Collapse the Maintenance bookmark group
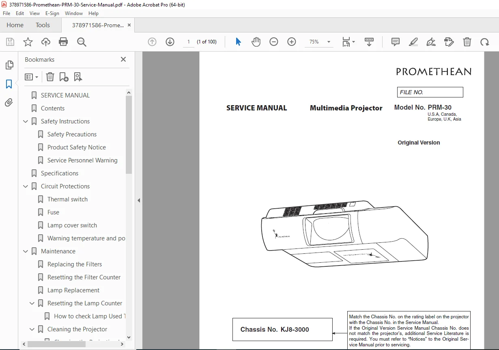 (x=26, y=251)
